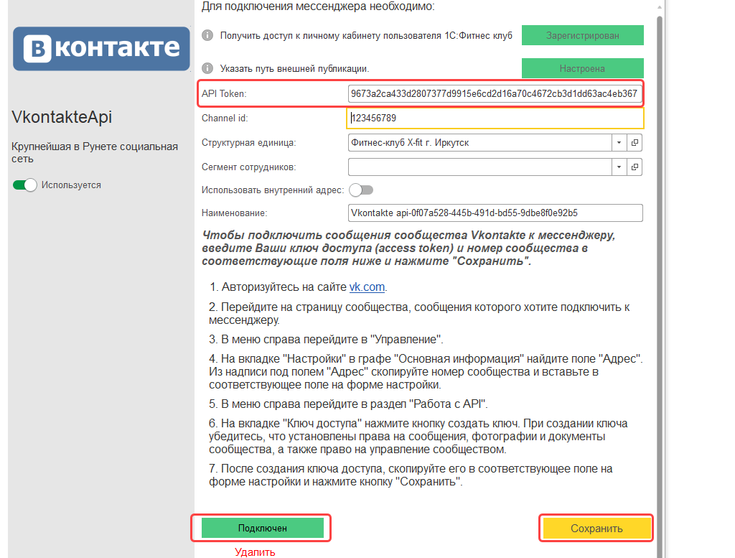This screenshot has height=558, width=735.
Task: Click step 4 text about Настройки tab
Action: pos(426,371)
